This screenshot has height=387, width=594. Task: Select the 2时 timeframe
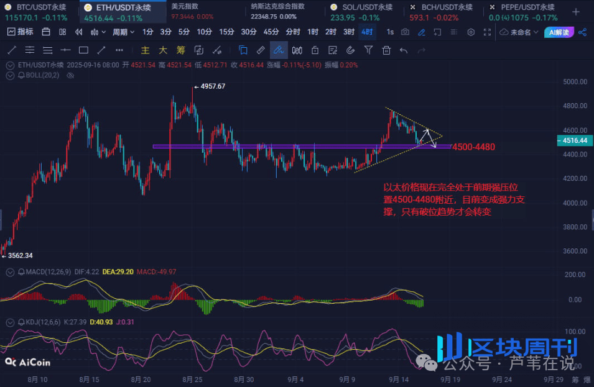click(330, 32)
